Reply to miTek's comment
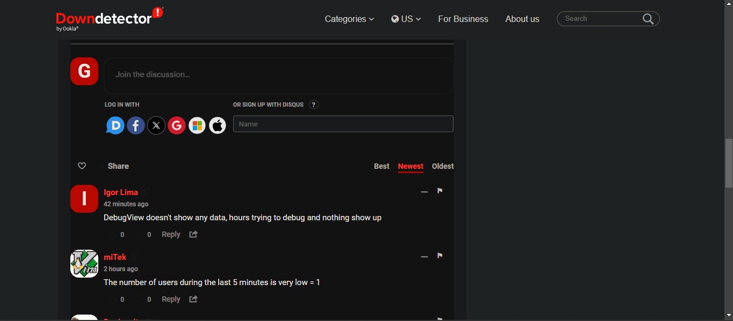This screenshot has width=733, height=321. (171, 299)
